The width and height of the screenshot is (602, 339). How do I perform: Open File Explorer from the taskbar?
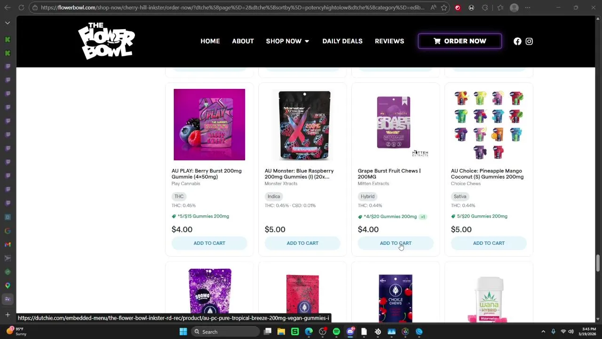(281, 331)
